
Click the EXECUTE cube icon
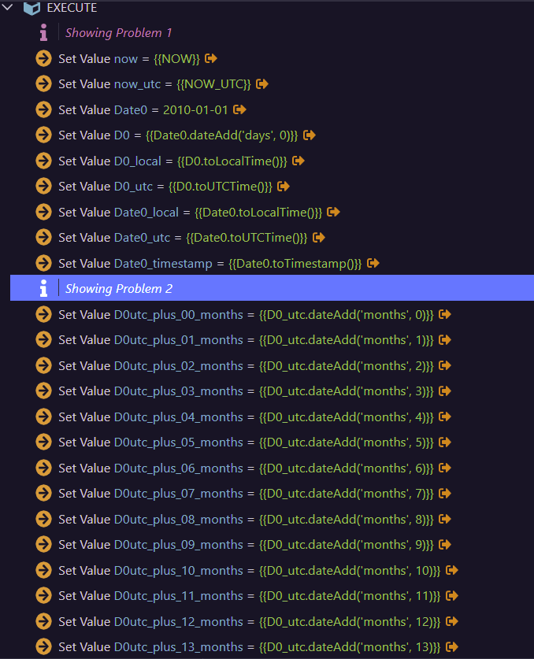tap(32, 8)
